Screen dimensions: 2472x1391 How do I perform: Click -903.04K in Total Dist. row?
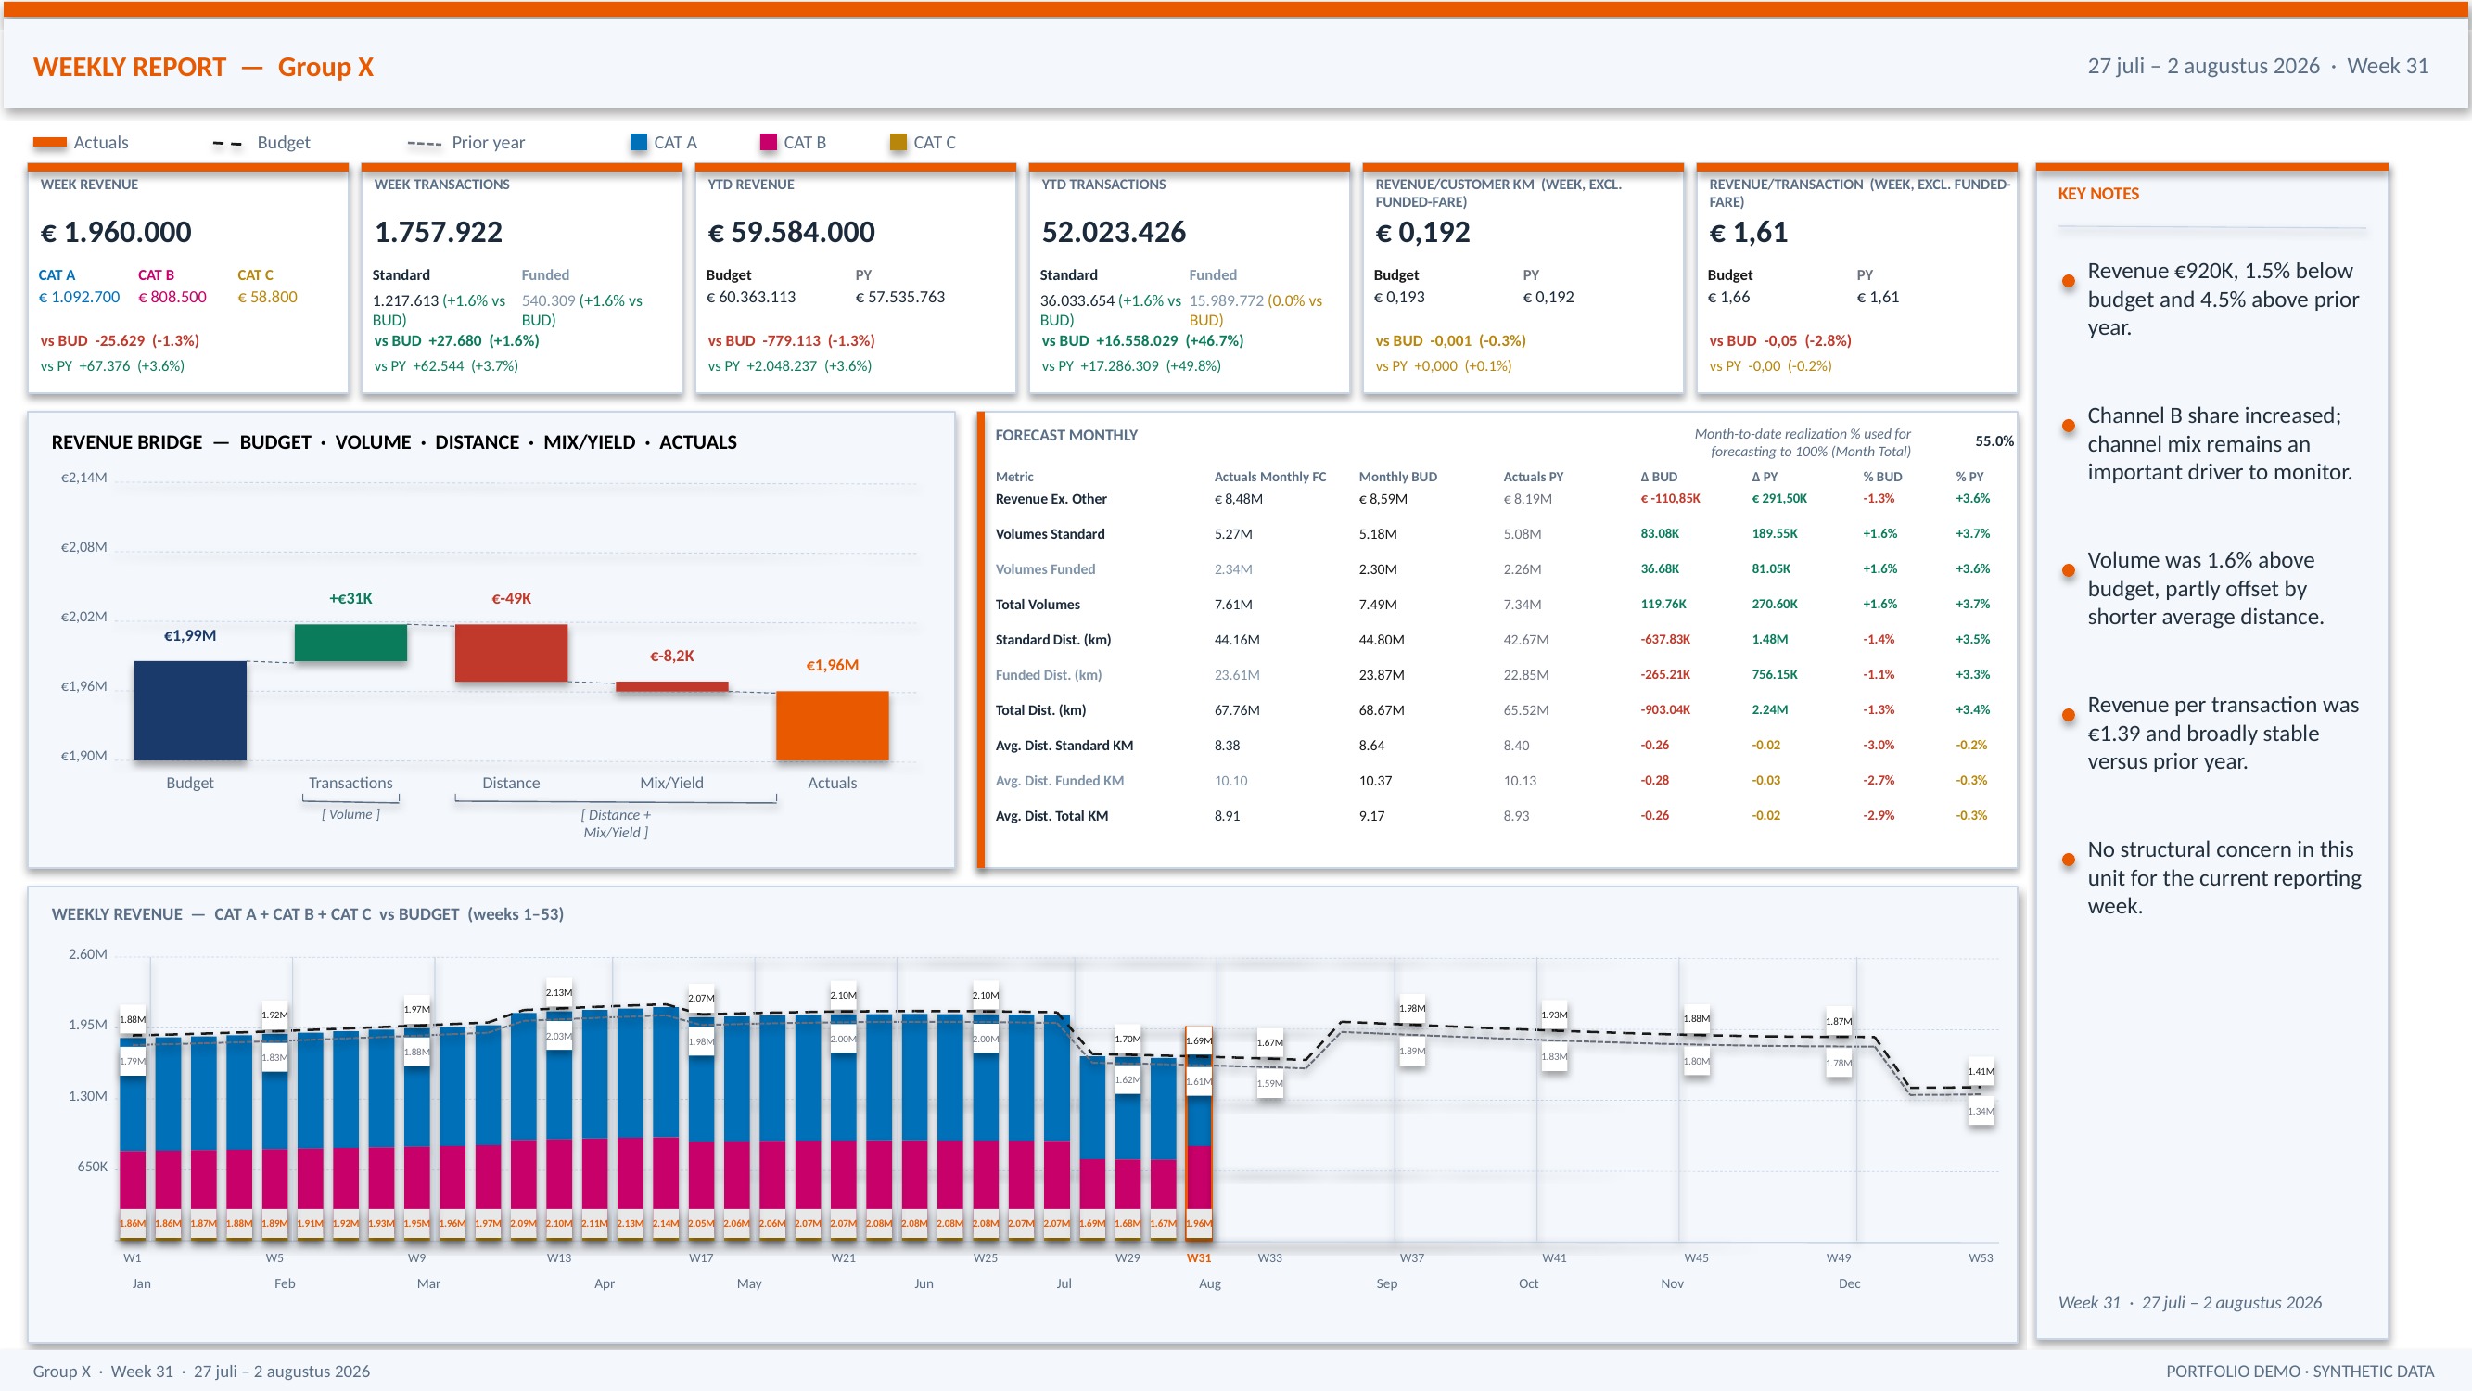point(1665,710)
